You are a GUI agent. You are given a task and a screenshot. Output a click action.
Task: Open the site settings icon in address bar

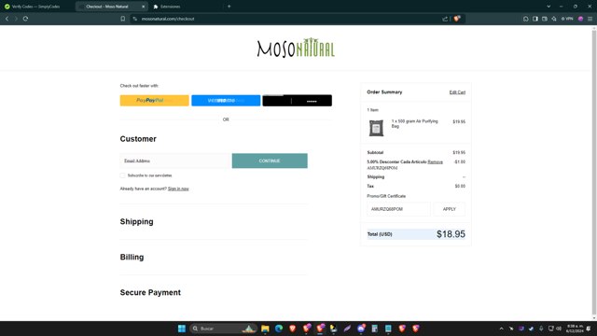[134, 19]
